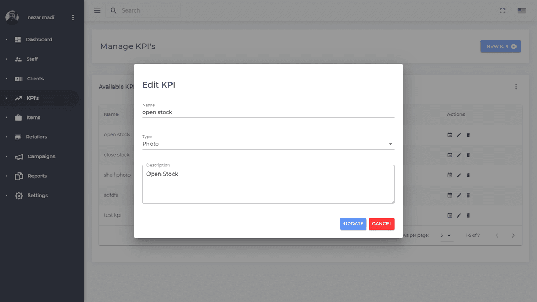This screenshot has width=537, height=302.
Task: Open the language flag selector
Action: pos(522,10)
